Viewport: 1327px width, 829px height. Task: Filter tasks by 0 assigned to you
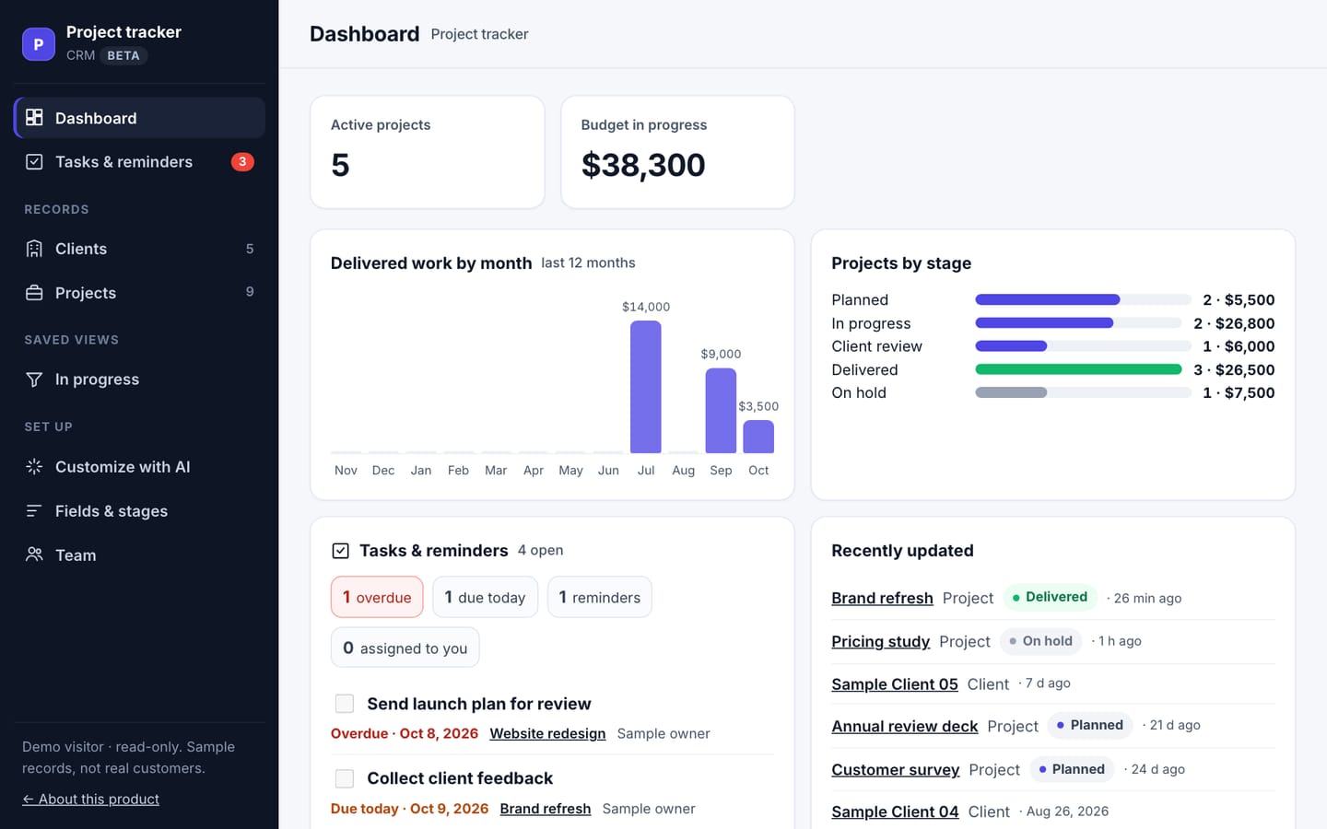pyautogui.click(x=405, y=648)
